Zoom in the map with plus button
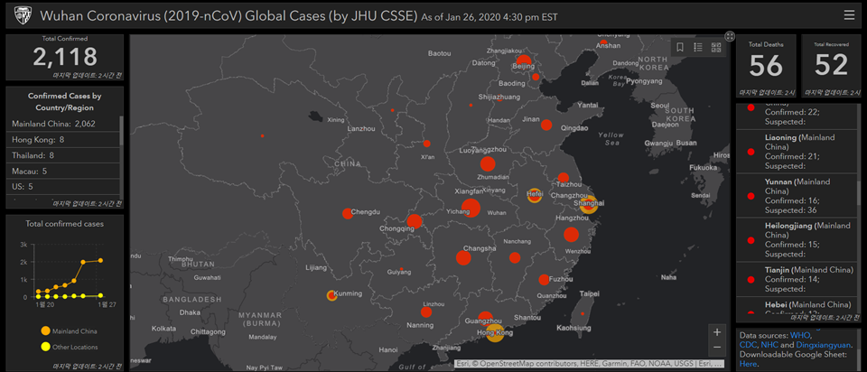 click(x=717, y=332)
